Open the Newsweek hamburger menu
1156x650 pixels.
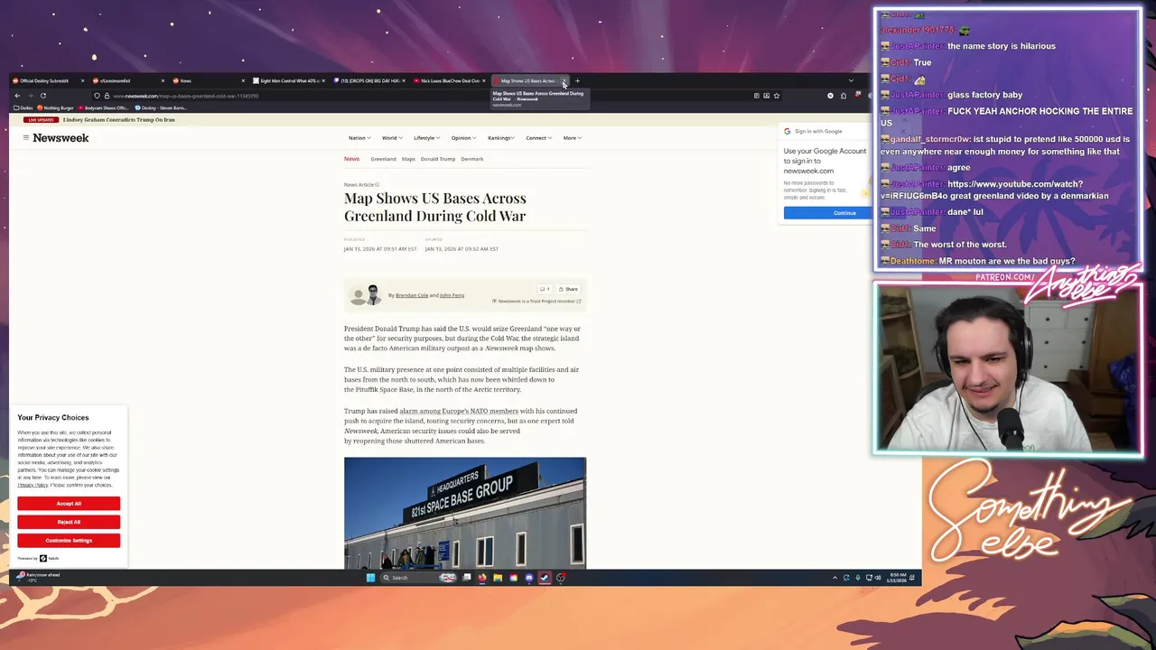[25, 138]
